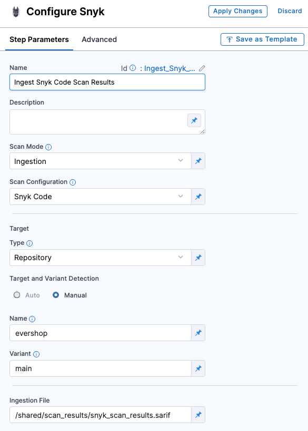Show the info tooltip next to Id
This screenshot has height=431, width=308.
pos(133,68)
